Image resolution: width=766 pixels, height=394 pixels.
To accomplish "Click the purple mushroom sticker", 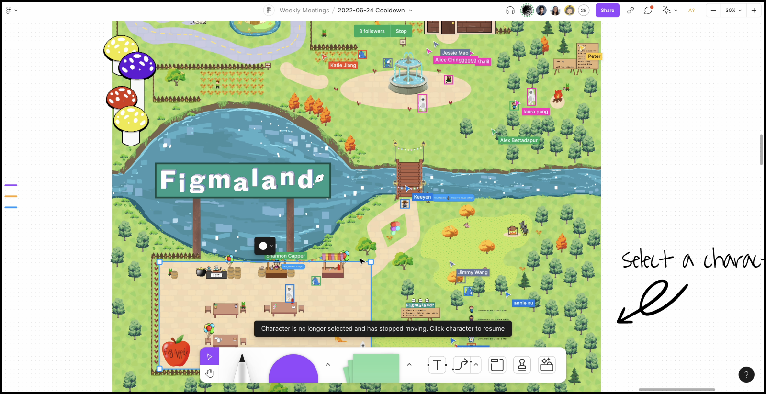I will coord(137,66).
